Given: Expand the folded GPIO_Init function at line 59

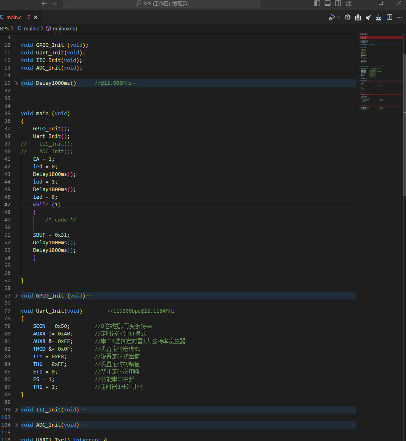Looking at the screenshot, I should pos(16,295).
